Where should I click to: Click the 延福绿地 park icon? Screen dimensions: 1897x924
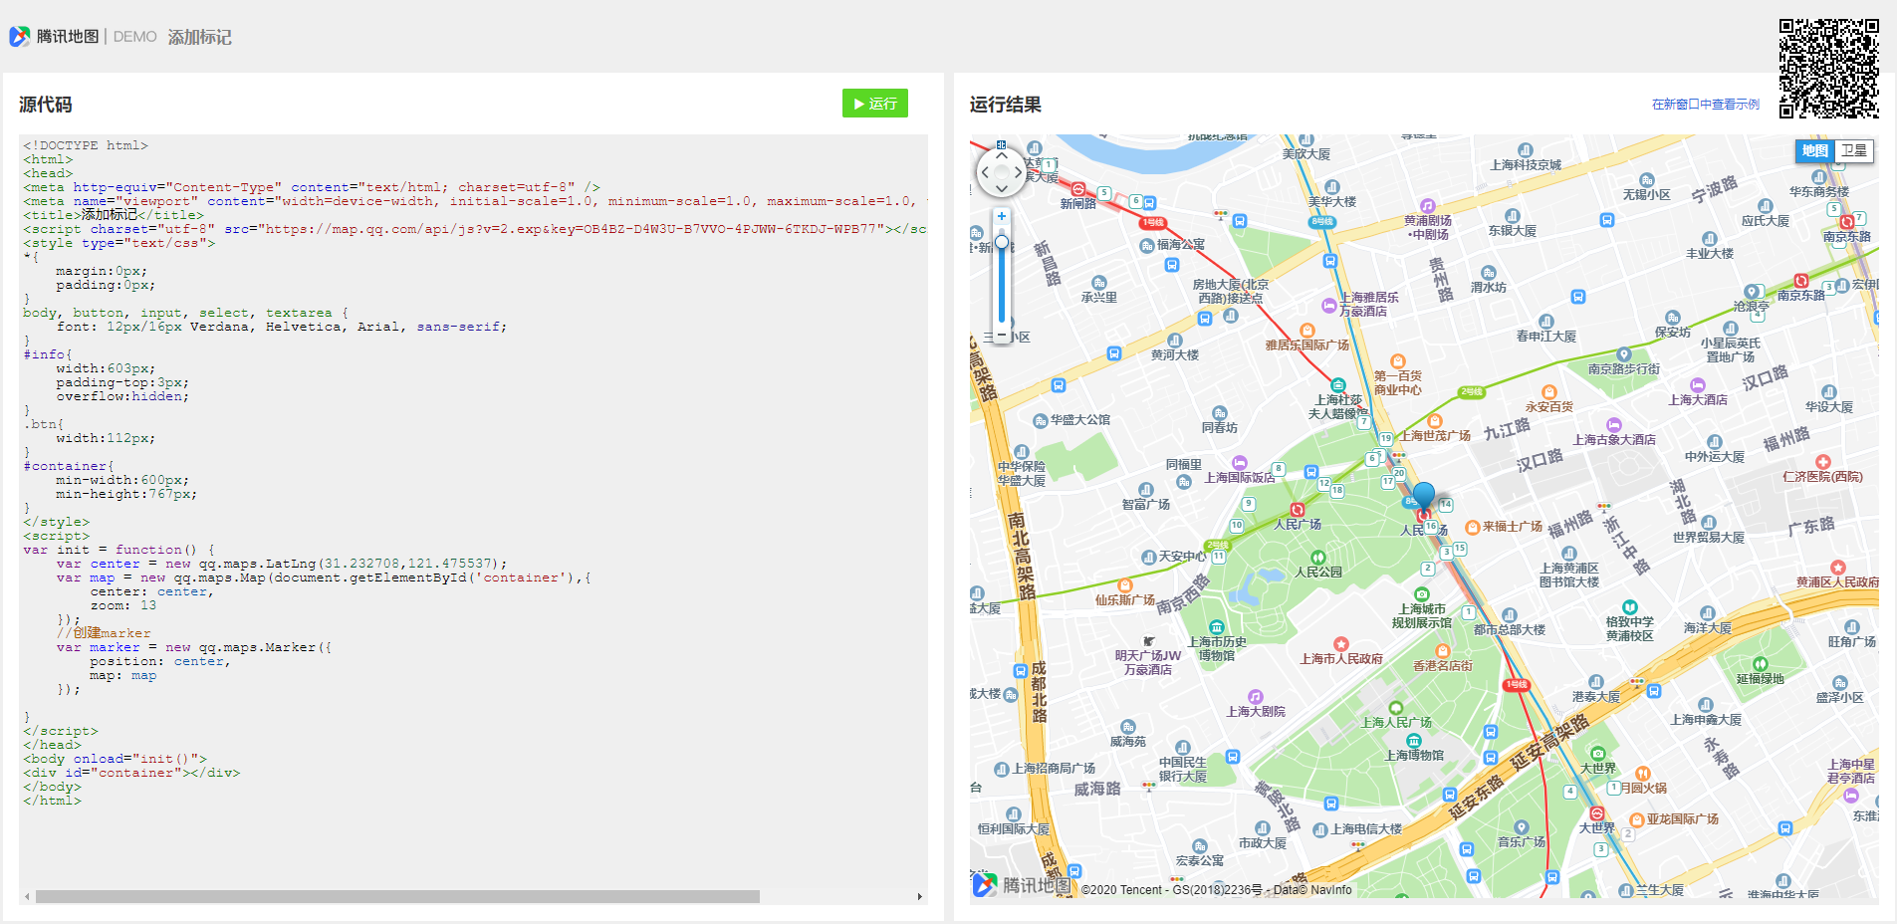click(x=1761, y=664)
